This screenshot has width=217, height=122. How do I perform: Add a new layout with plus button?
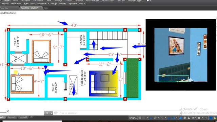click(32, 117)
